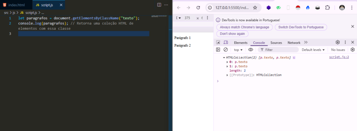Close the script.js tab
The image size is (357, 131).
61,5
